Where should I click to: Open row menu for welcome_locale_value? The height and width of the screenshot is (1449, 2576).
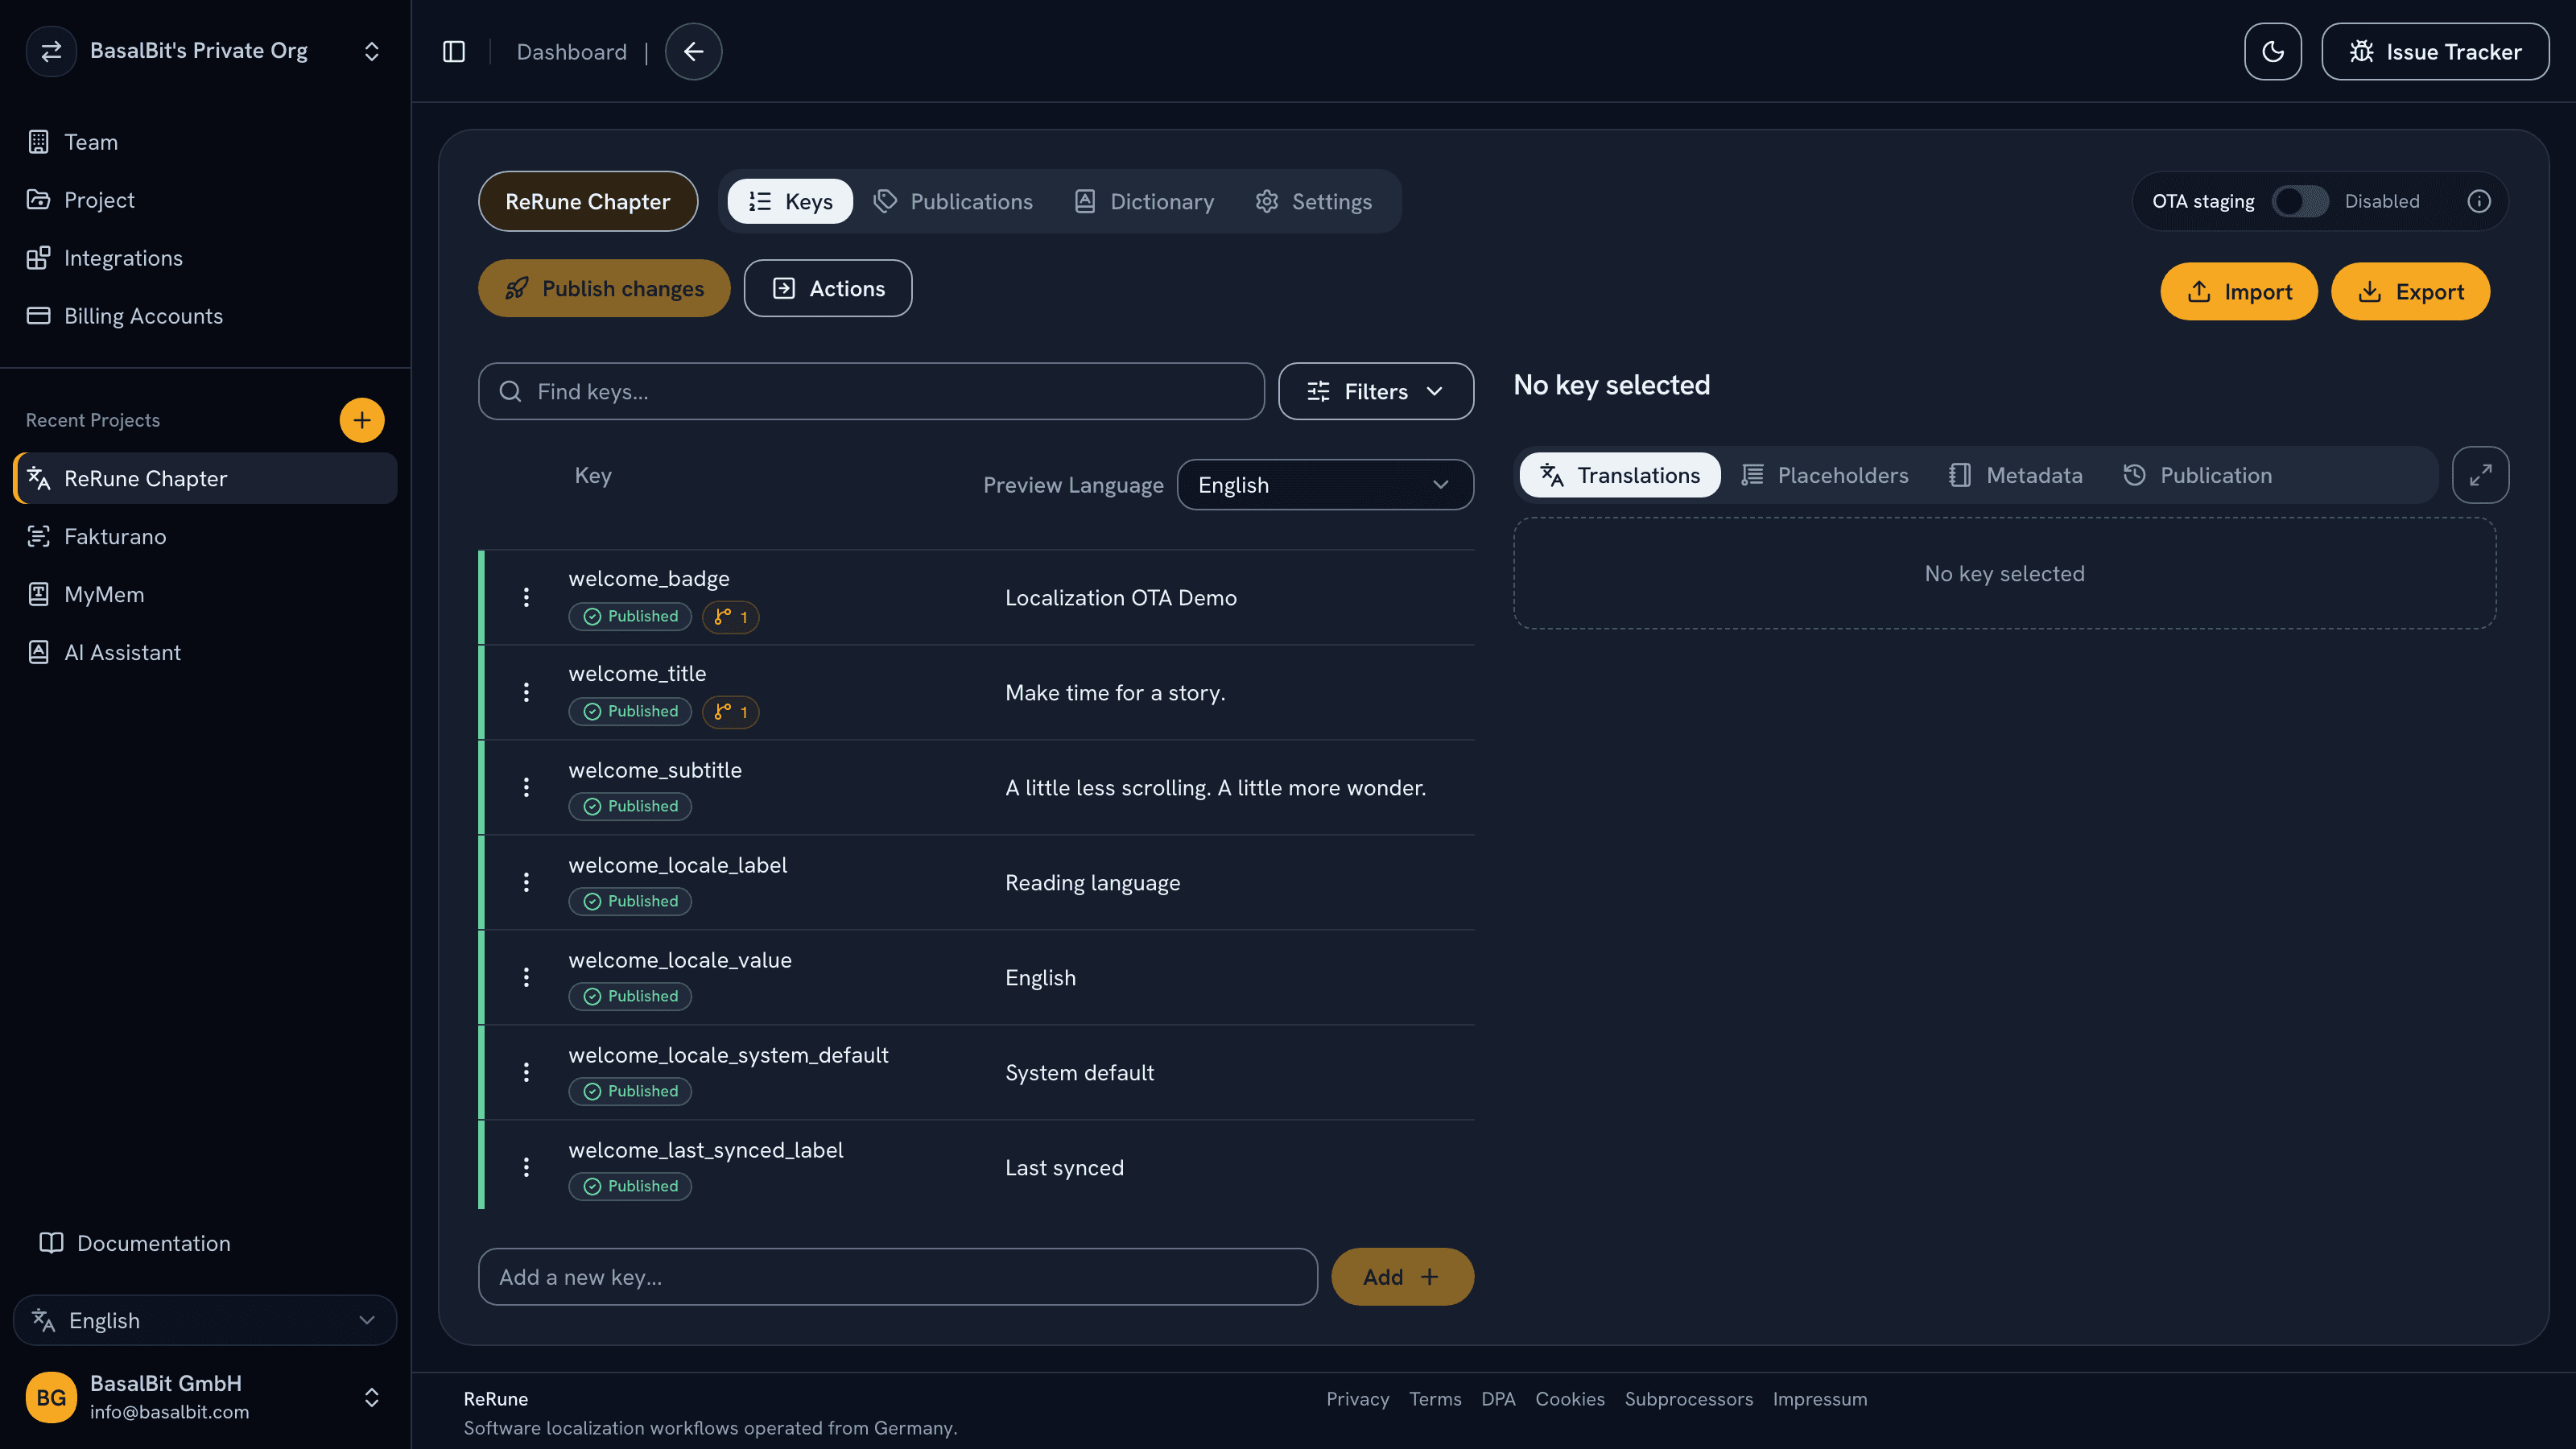(x=526, y=977)
